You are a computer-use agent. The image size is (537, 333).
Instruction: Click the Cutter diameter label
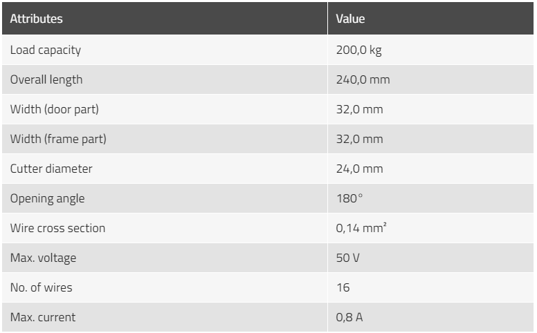(x=51, y=169)
